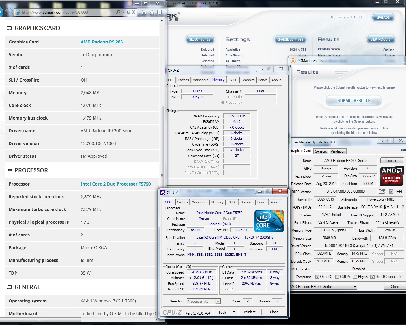This screenshot has width=406, height=325.
Task: Click the Lookup button in GPU-Z
Action: 392,161
